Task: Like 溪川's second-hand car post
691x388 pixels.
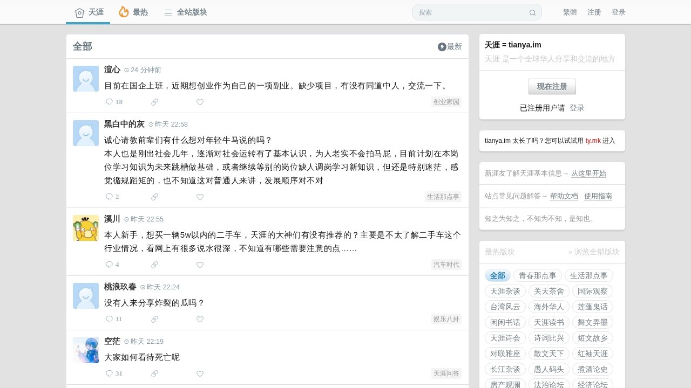Action: coord(200,265)
